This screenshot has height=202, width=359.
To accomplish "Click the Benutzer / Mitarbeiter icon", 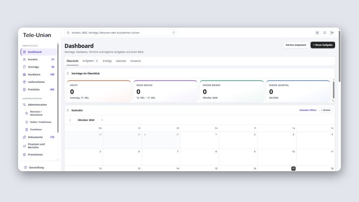I will point(27,113).
